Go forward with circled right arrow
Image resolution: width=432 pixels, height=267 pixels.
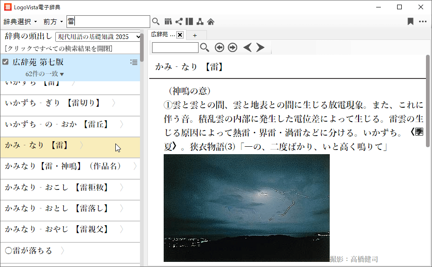tap(233, 47)
